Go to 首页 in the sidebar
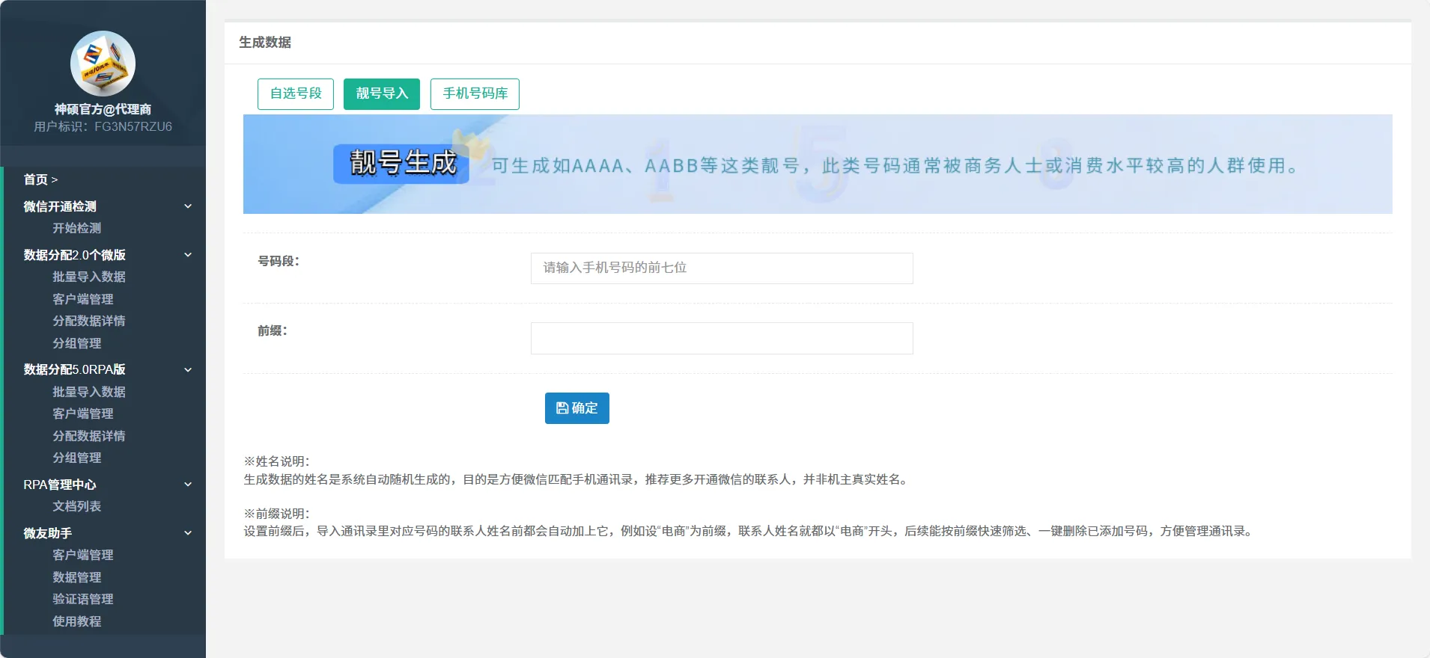The image size is (1430, 658). [36, 179]
